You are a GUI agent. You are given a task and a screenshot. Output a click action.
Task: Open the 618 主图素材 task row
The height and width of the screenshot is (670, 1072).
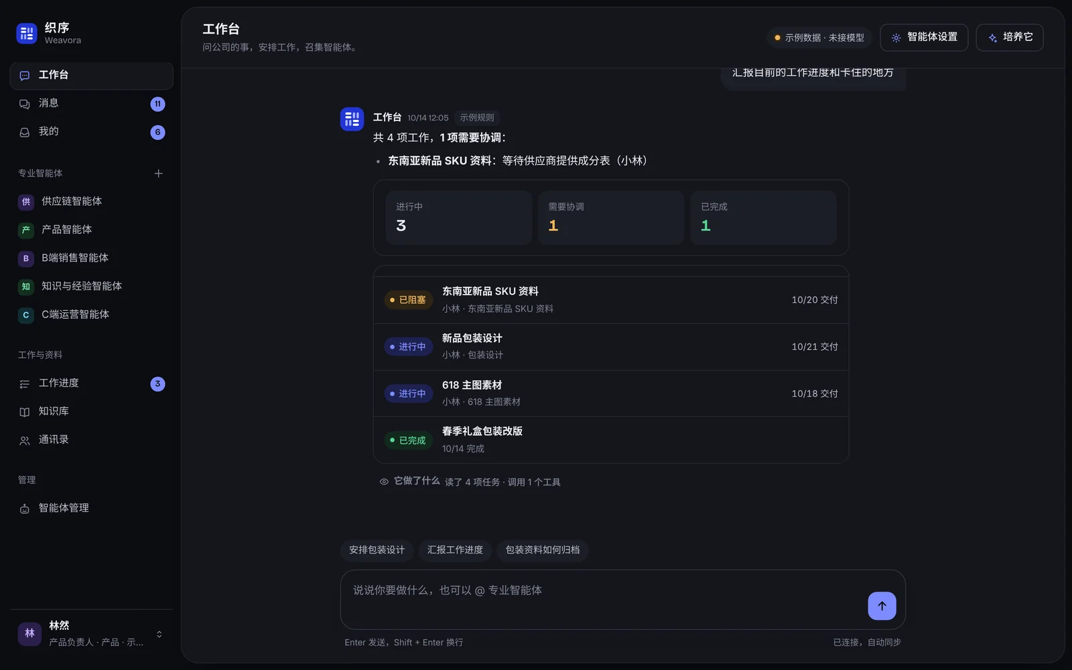click(611, 393)
